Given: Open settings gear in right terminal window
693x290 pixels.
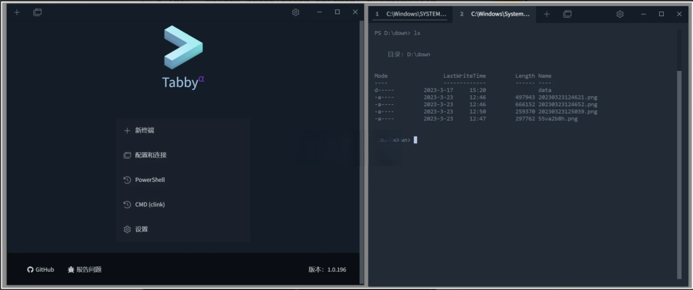Looking at the screenshot, I should pyautogui.click(x=620, y=14).
